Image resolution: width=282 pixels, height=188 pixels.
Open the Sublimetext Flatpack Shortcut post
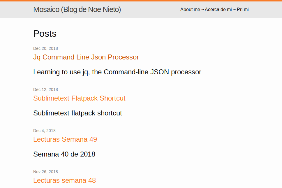[x=79, y=98]
